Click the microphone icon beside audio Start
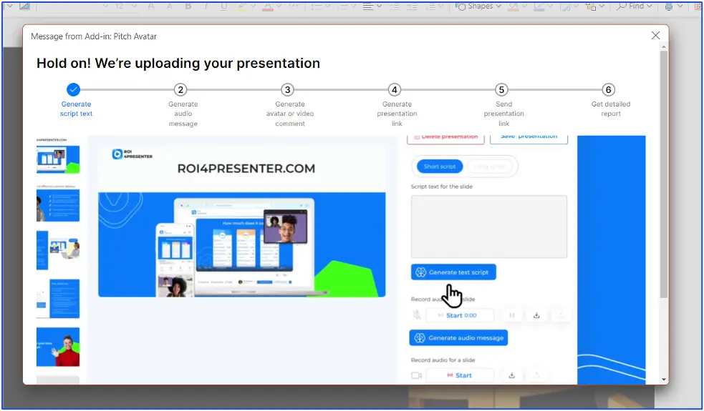This screenshot has height=411, width=704. (416, 315)
